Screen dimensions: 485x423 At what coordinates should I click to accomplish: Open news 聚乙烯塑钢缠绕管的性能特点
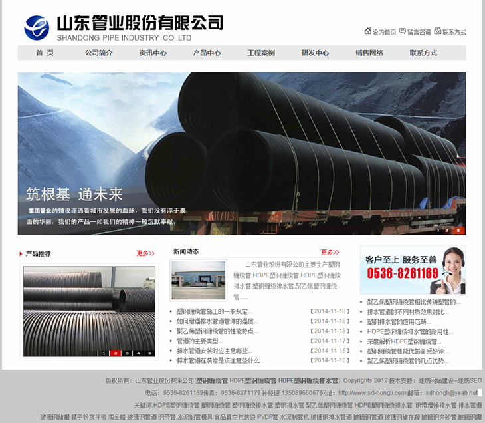(217, 331)
